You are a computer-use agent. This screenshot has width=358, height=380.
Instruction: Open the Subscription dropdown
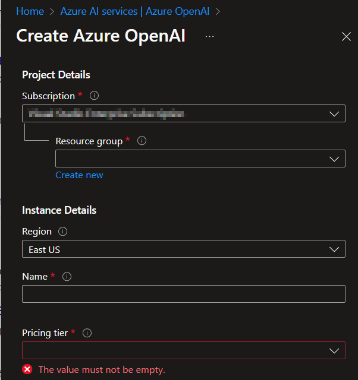183,113
